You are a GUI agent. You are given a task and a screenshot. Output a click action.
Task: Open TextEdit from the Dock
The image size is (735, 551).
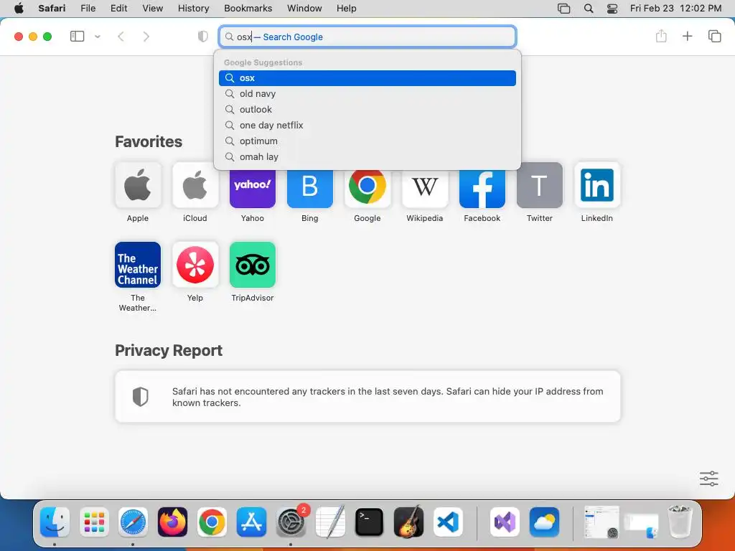click(330, 522)
